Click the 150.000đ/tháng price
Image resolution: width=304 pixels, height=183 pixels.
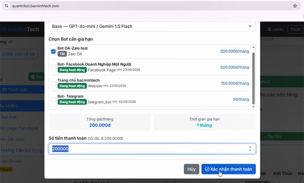(x=235, y=83)
